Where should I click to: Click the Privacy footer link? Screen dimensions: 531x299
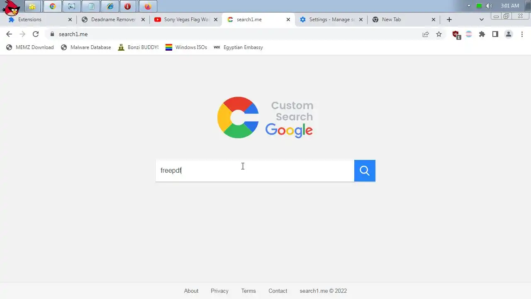coord(219,291)
